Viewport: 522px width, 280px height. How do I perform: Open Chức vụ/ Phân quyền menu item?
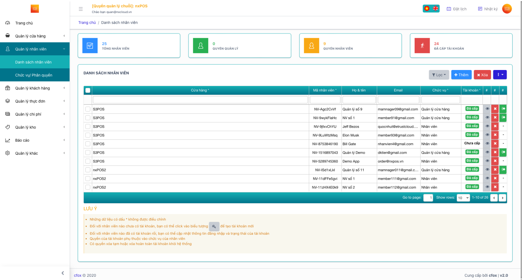(x=34, y=75)
